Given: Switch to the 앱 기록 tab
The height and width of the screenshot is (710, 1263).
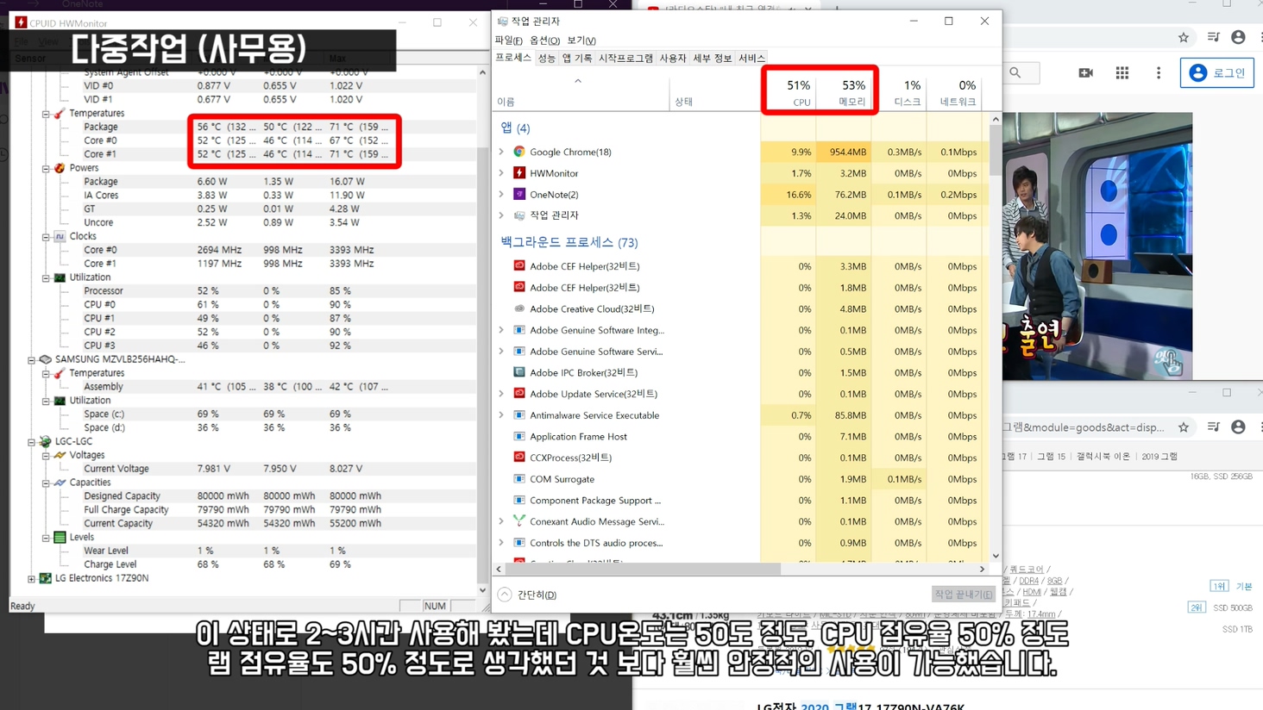Looking at the screenshot, I should (x=577, y=59).
